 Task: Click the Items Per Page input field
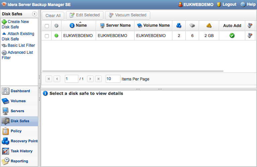coord(113,79)
